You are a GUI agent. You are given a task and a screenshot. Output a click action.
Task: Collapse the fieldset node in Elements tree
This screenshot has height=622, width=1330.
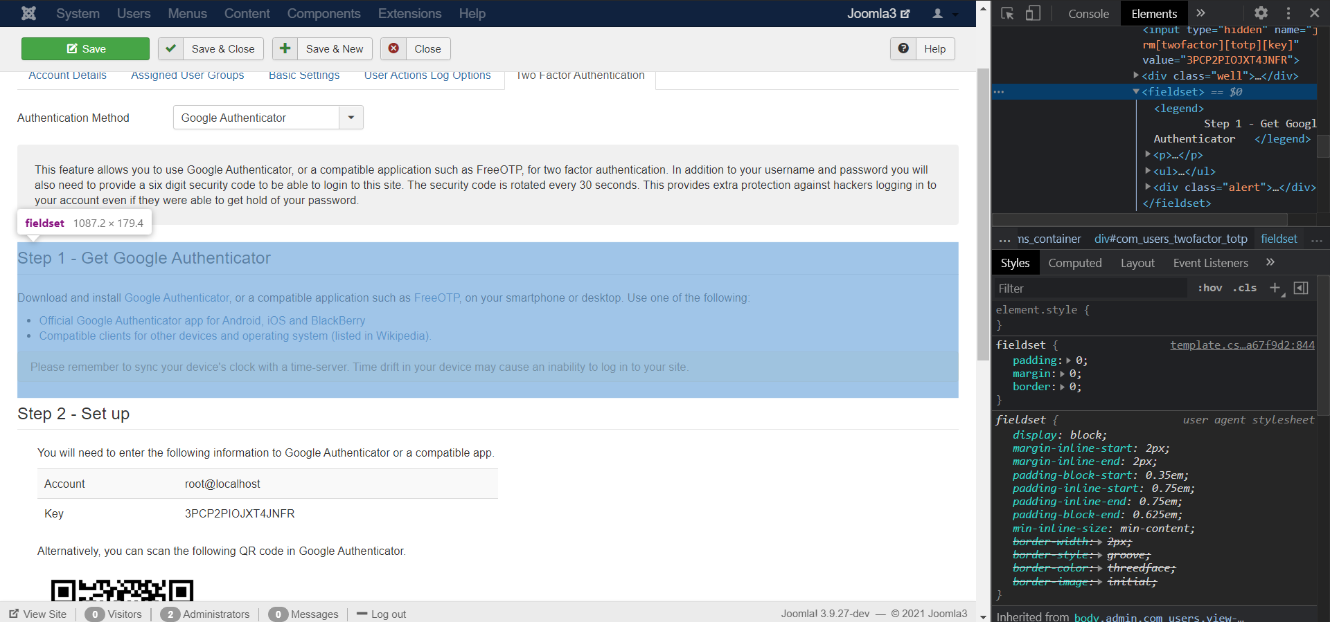1136,91
